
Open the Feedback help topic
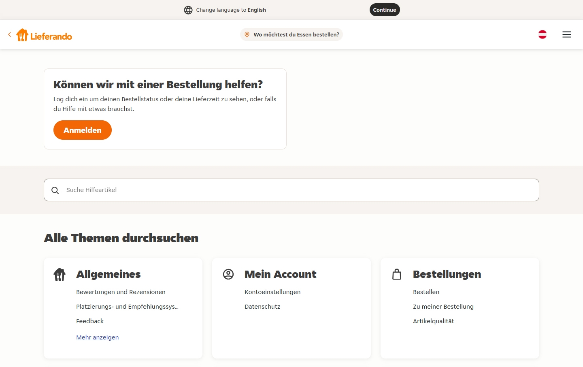[x=90, y=321]
